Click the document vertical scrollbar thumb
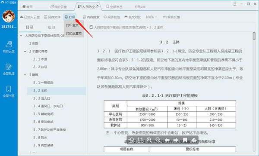The width and height of the screenshot is (259, 156). click(x=254, y=36)
